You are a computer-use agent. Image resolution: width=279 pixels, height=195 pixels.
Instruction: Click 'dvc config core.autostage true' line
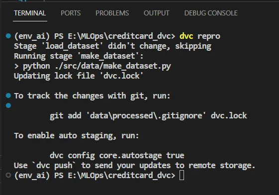tap(117, 156)
